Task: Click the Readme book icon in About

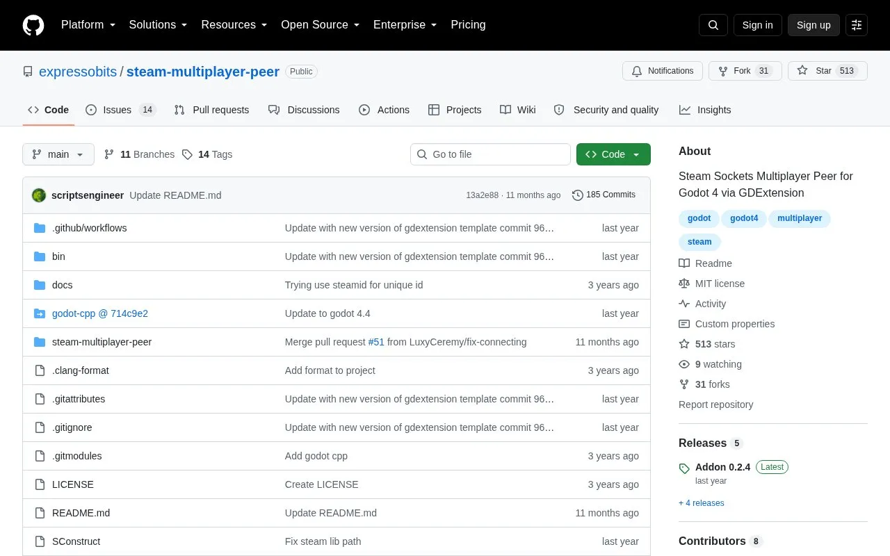Action: click(x=684, y=263)
